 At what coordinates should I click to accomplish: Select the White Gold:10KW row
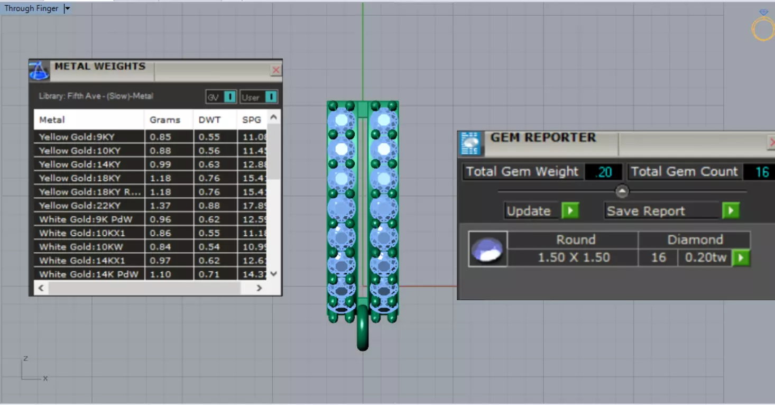[x=151, y=247]
